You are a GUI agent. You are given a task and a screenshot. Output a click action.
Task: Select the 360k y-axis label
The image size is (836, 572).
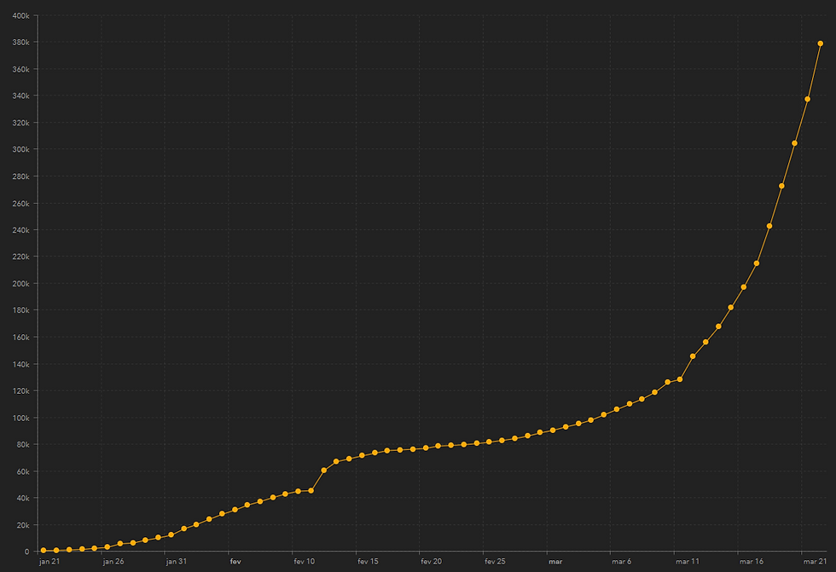[20, 69]
